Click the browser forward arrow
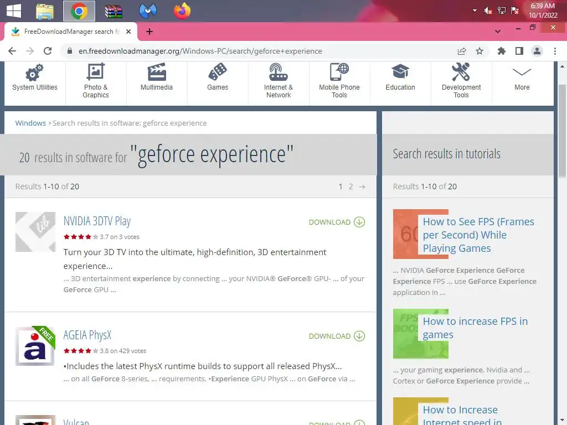 point(30,51)
